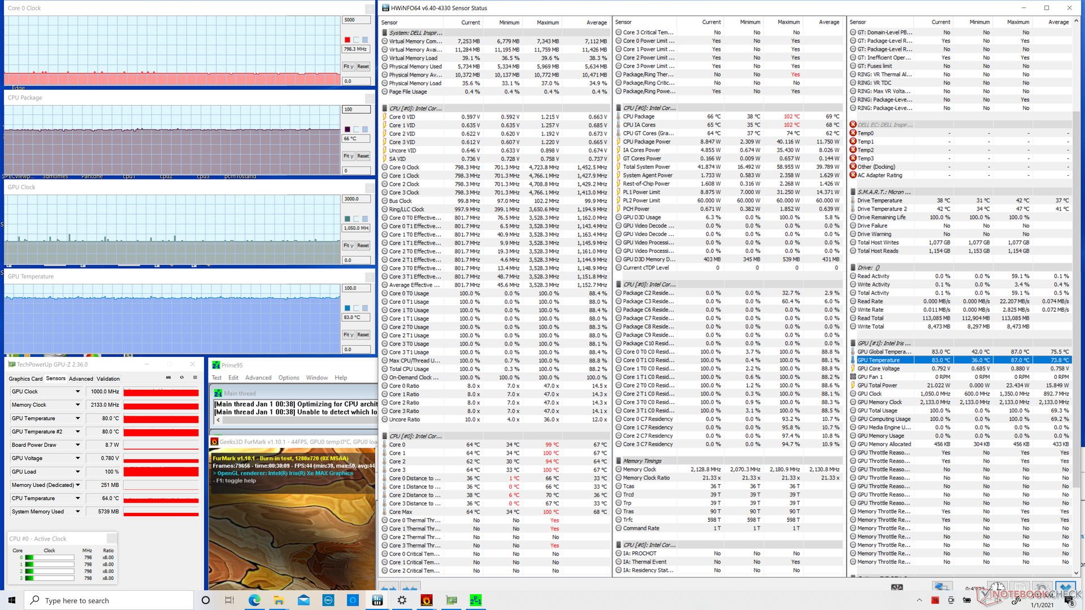Click the sensor icon beside Core 0 Clock

point(384,167)
